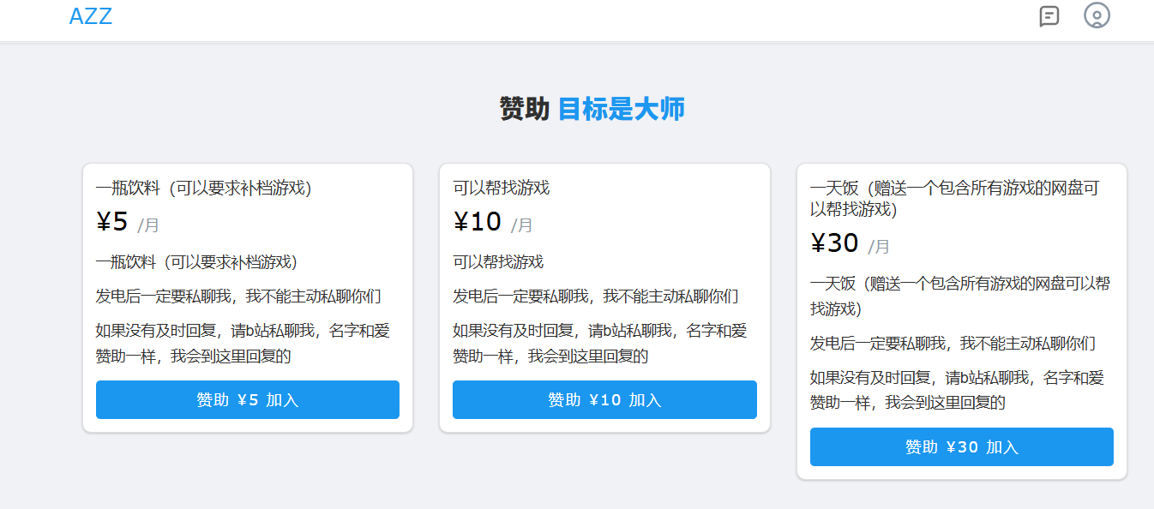Click 发电后一定要私聊我 text in ¥10 card
Viewport: 1154px width, 509px height.
(x=595, y=296)
